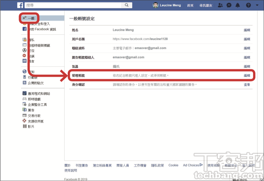
Task: Open 即時遊戲 gamepad icon
Action: [25, 99]
